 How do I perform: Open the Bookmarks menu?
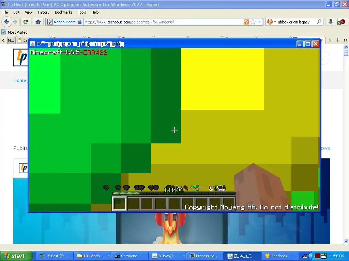tap(63, 12)
